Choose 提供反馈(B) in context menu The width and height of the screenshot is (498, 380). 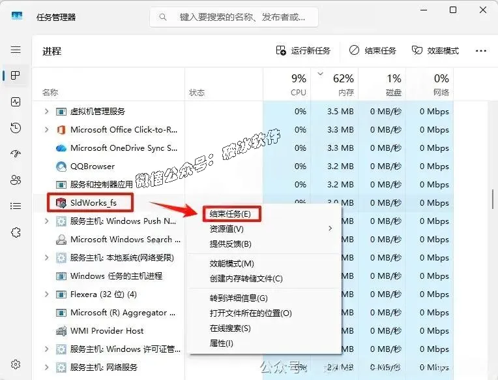coord(231,244)
